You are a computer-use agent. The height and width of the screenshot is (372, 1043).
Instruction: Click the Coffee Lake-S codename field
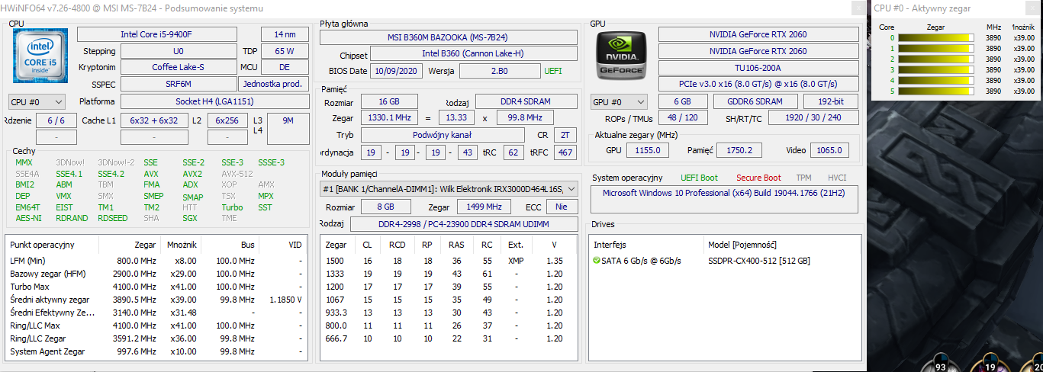pyautogui.click(x=178, y=67)
